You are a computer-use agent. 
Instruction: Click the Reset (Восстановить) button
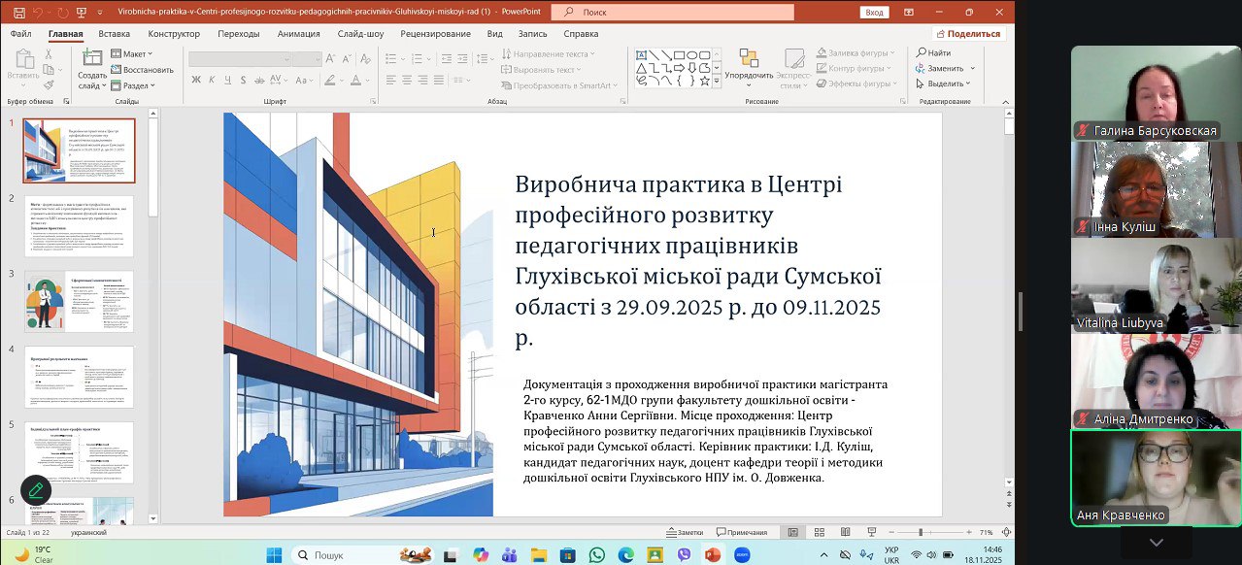tap(143, 70)
